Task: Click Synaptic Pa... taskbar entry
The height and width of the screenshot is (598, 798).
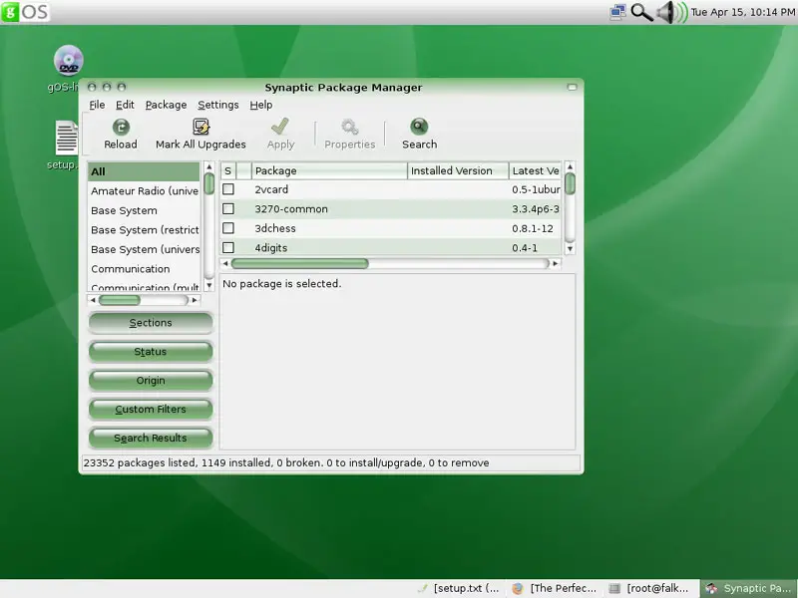Action: (749, 588)
